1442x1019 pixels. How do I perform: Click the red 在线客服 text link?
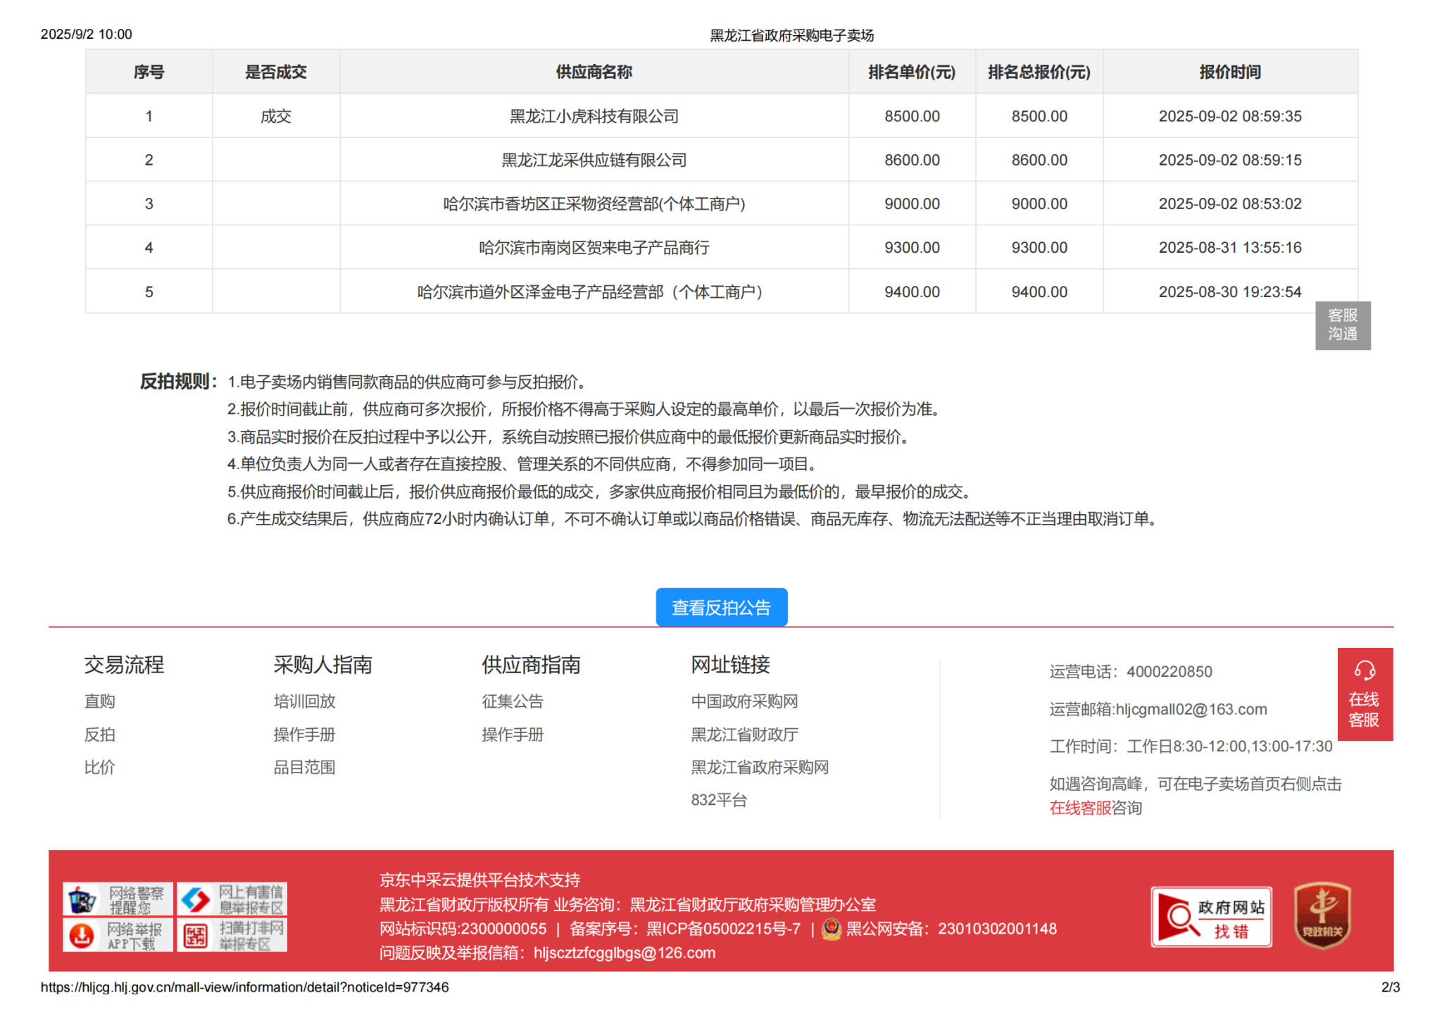1079,808
